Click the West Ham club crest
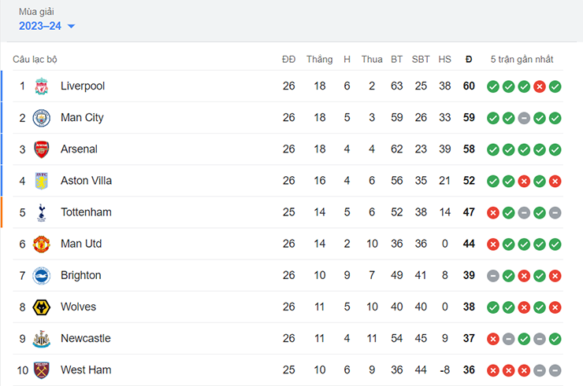 pyautogui.click(x=41, y=370)
